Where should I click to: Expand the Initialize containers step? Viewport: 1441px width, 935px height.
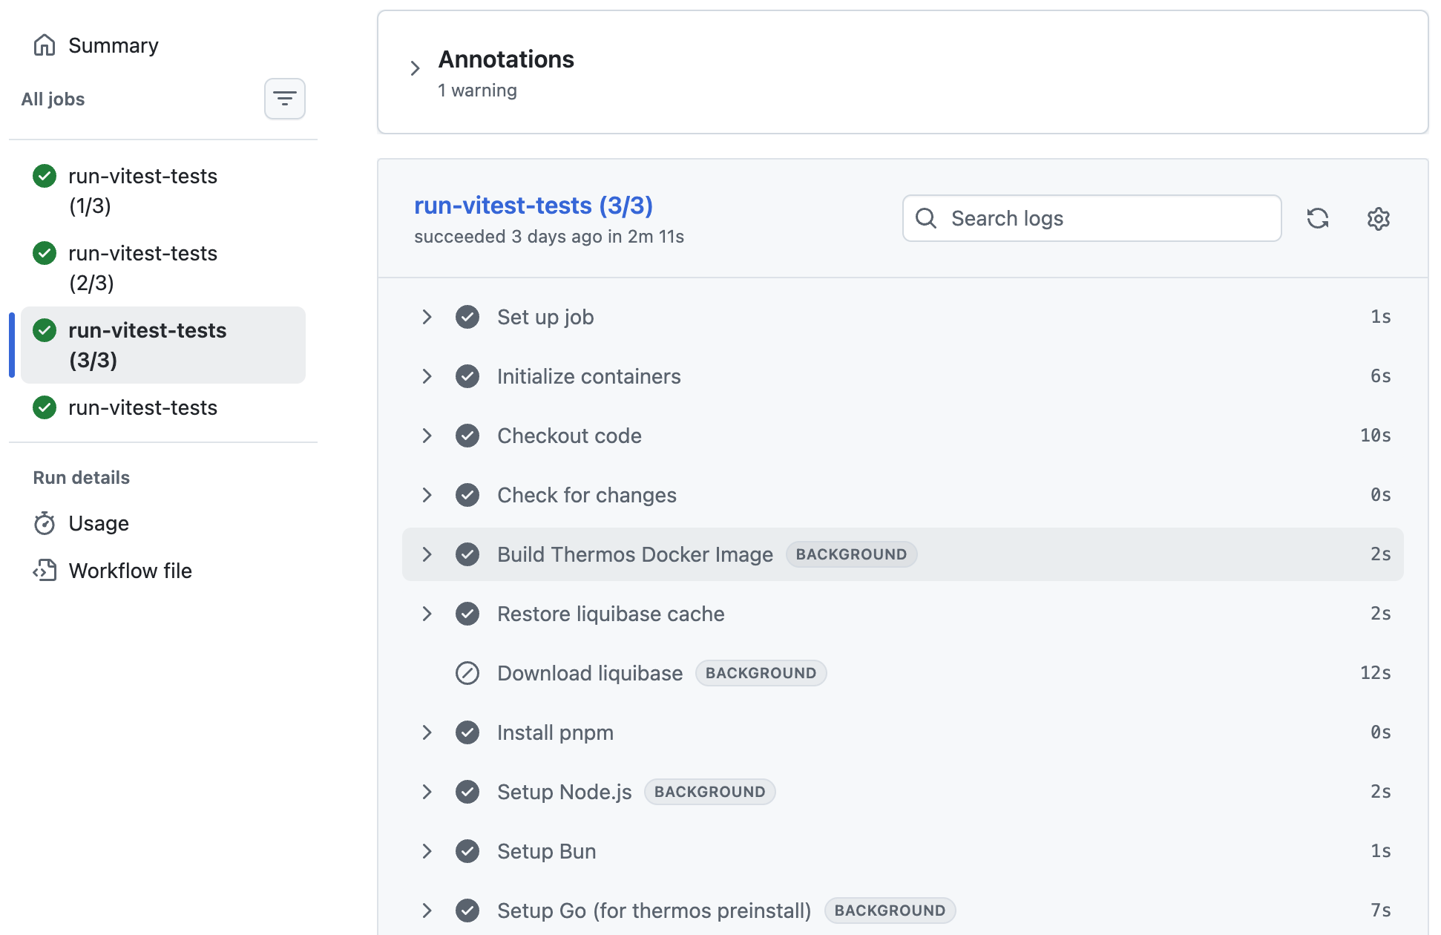(x=427, y=376)
